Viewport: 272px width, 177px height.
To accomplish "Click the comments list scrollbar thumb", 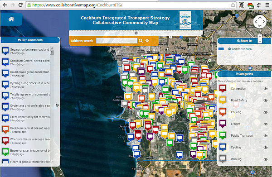I will click(52, 53).
